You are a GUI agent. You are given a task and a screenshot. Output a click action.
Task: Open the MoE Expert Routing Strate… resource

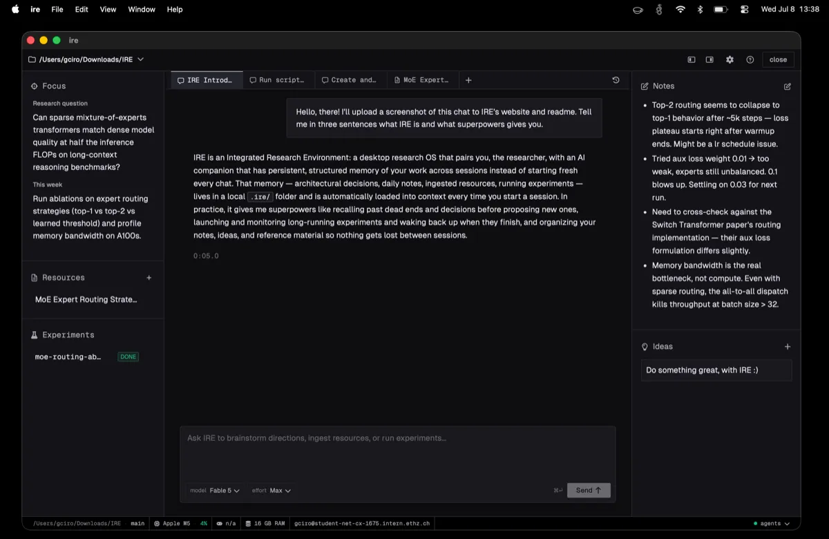coord(86,300)
